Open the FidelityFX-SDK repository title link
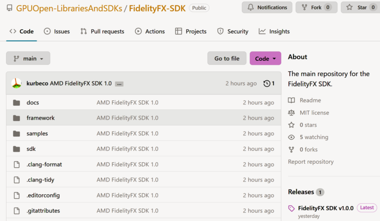 click(157, 8)
